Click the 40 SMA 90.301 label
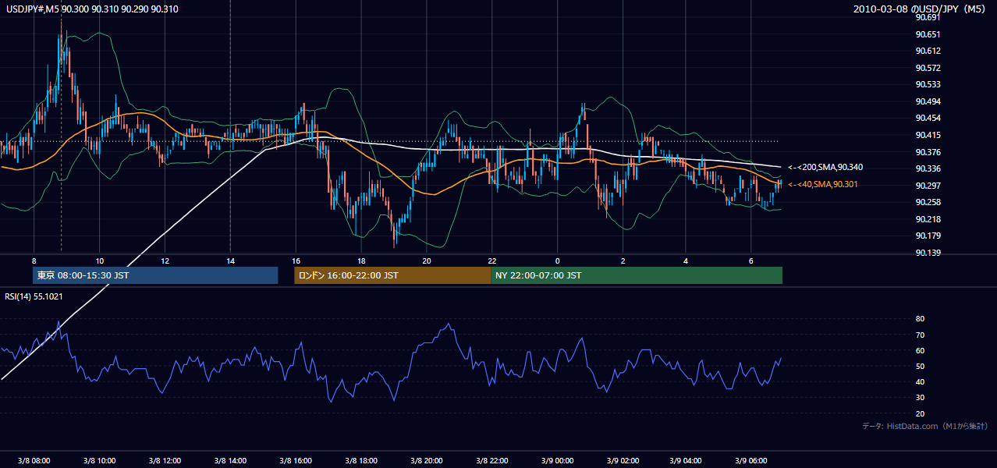Screen dimensions: 997x468 pyautogui.click(x=823, y=184)
